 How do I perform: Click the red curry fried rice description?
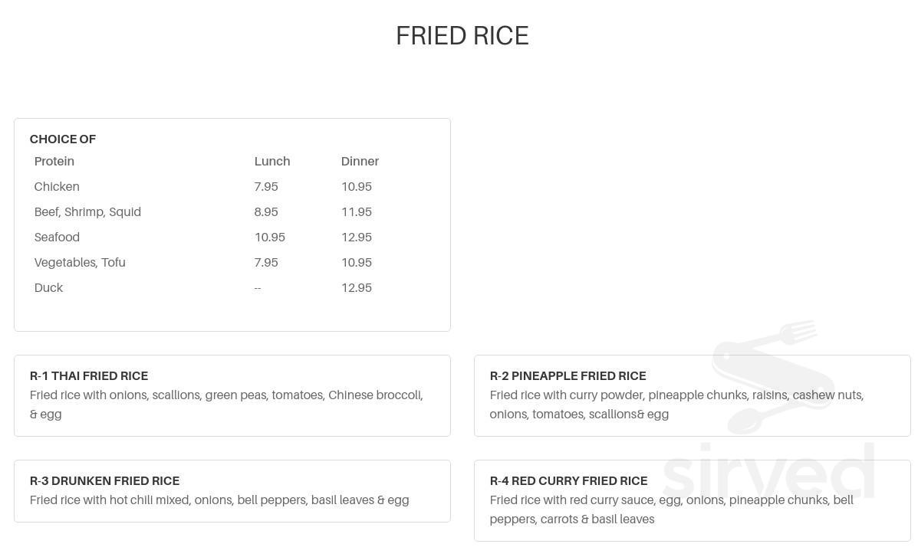coord(672,509)
